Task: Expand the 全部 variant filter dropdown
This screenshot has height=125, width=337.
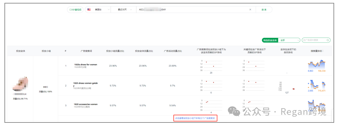Action: pos(289,40)
